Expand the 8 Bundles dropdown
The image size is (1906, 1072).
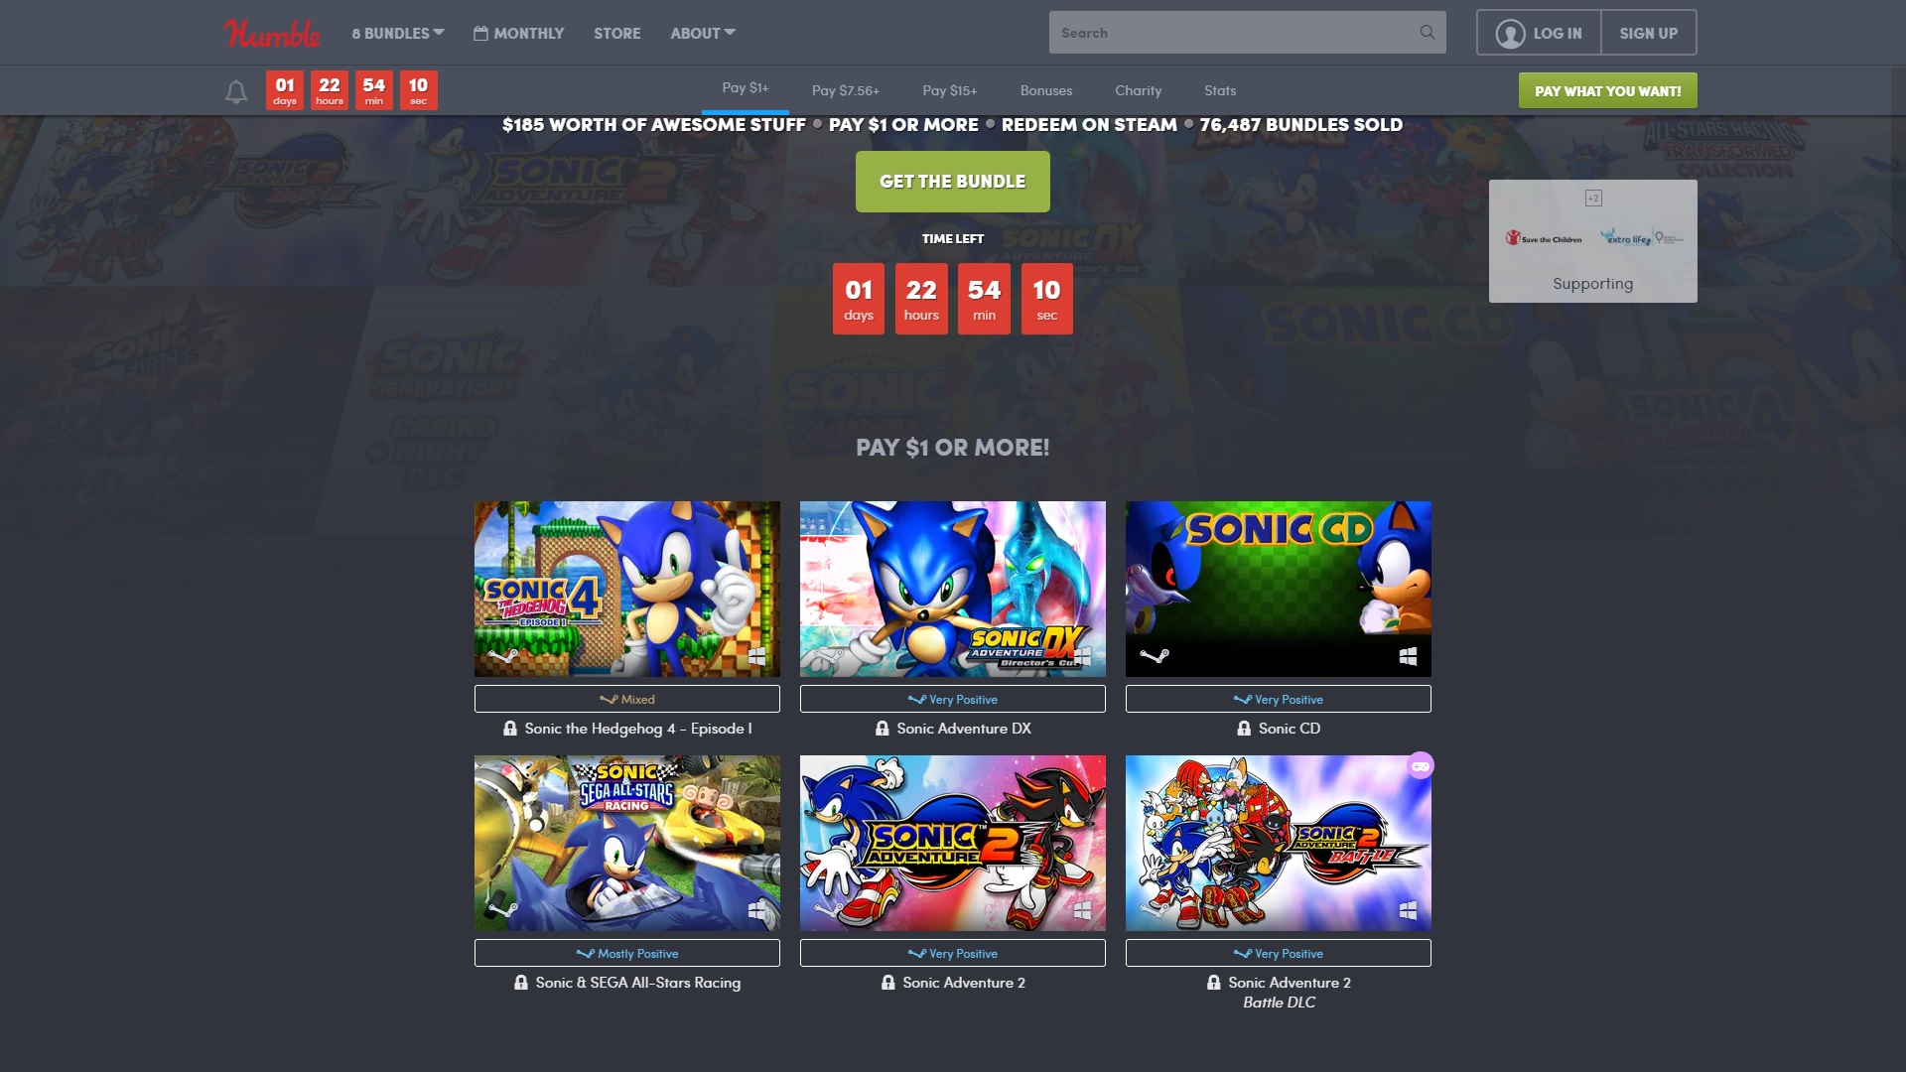tap(398, 33)
